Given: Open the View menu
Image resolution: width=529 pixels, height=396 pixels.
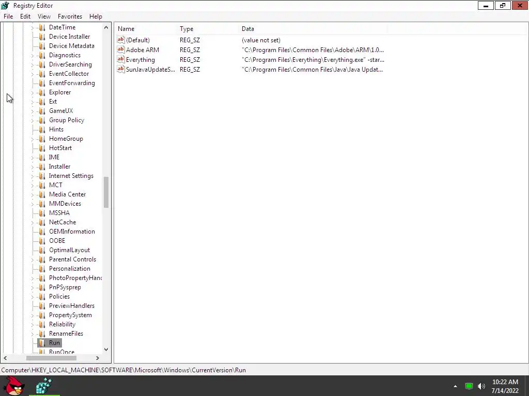Looking at the screenshot, I should pyautogui.click(x=44, y=16).
